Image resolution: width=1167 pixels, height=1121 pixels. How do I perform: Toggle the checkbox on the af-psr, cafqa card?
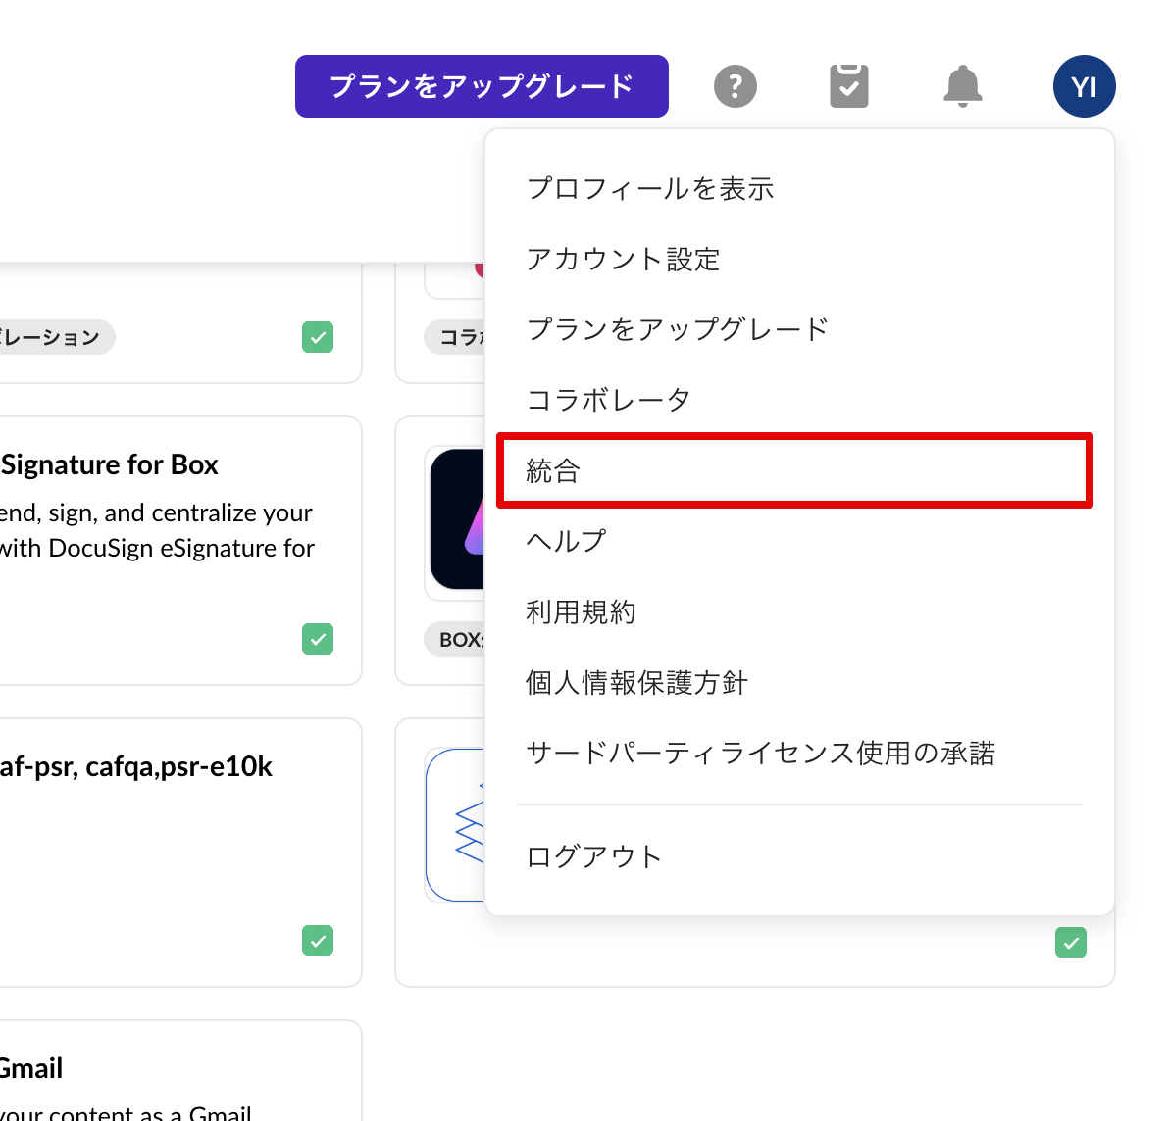318,941
